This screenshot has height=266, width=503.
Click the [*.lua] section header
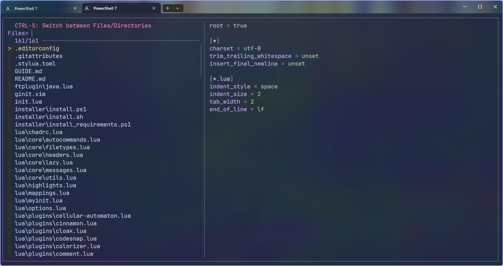[221, 79]
